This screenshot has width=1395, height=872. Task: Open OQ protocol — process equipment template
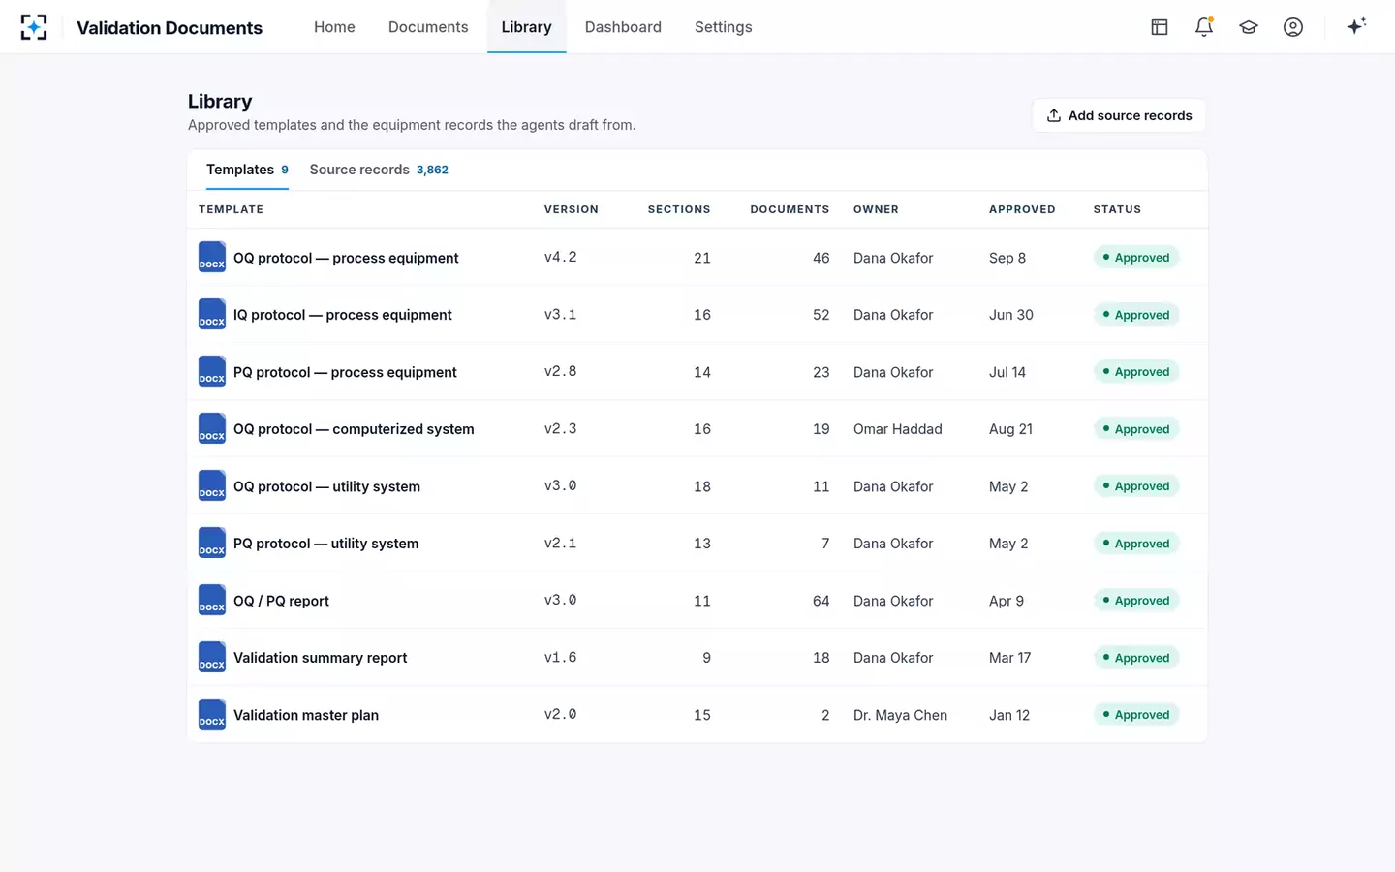click(346, 258)
